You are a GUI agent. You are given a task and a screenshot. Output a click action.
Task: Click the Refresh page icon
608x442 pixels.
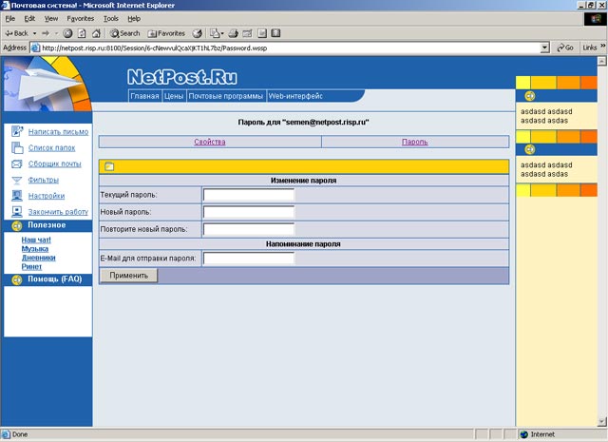(x=82, y=33)
